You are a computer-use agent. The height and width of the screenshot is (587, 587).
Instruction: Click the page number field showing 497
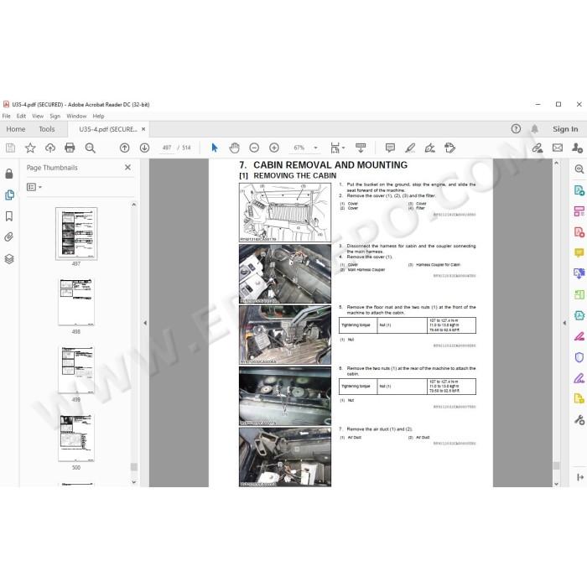tap(167, 148)
